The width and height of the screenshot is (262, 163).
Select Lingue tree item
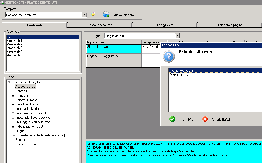(20, 131)
